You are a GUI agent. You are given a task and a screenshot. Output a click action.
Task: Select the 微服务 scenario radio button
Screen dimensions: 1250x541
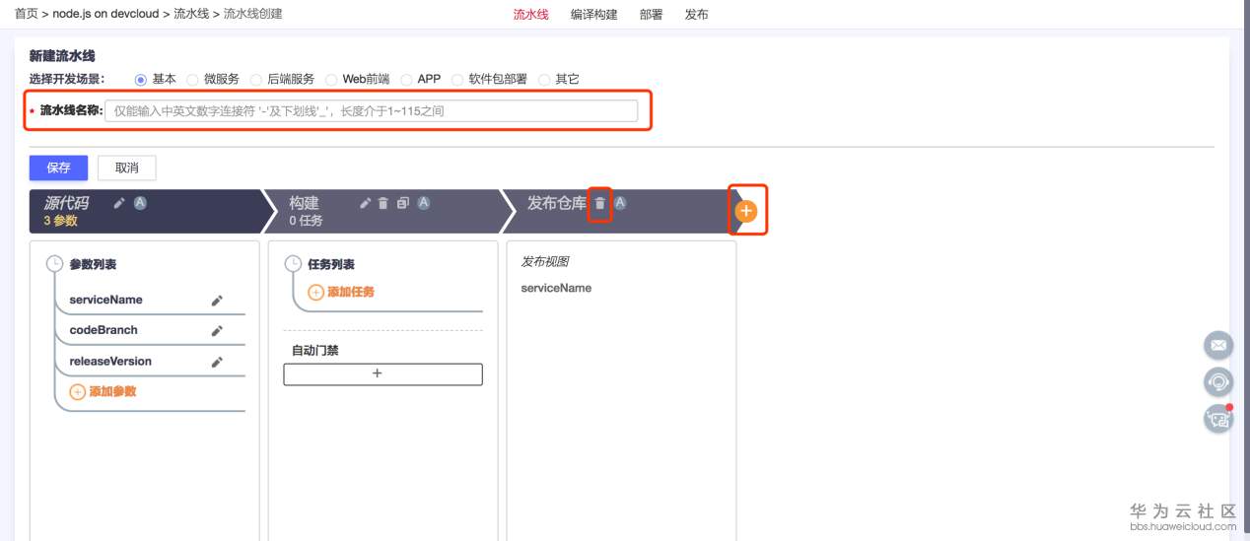coord(193,79)
